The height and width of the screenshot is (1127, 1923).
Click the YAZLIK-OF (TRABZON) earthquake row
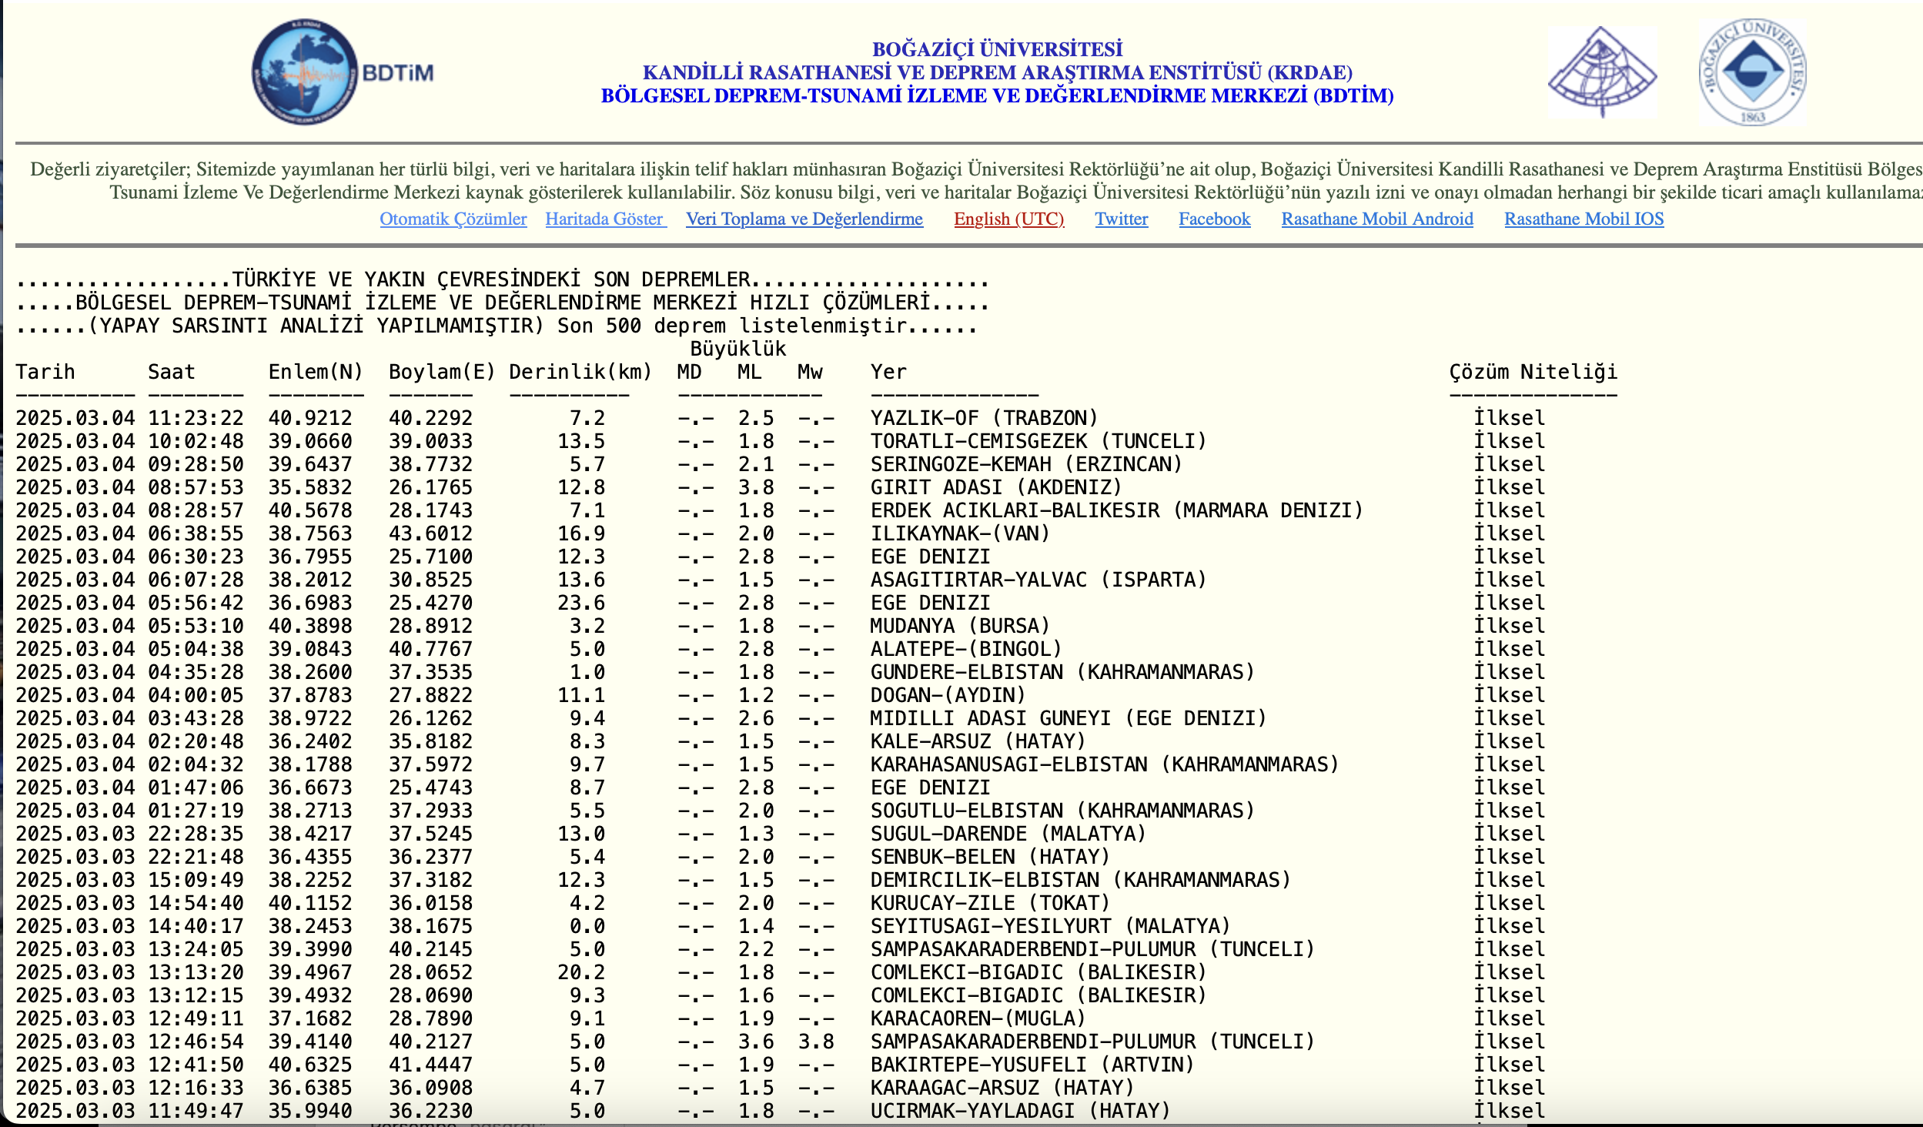983,418
